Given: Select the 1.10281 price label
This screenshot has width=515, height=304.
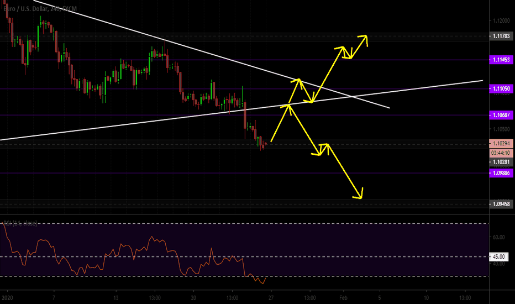Looking at the screenshot, I should (501, 162).
